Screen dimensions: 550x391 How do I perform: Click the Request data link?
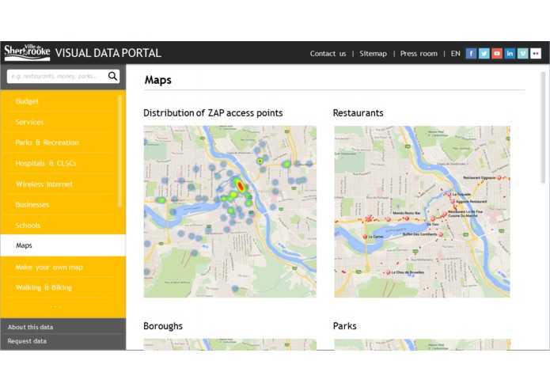click(27, 341)
